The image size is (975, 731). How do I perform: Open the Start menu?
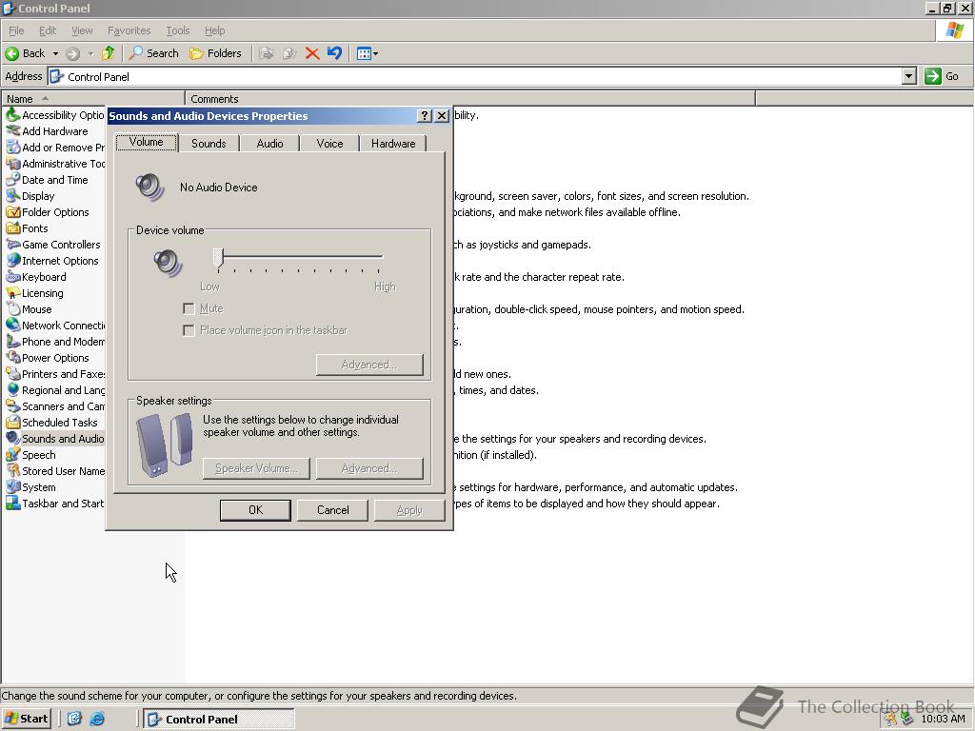pyautogui.click(x=27, y=719)
